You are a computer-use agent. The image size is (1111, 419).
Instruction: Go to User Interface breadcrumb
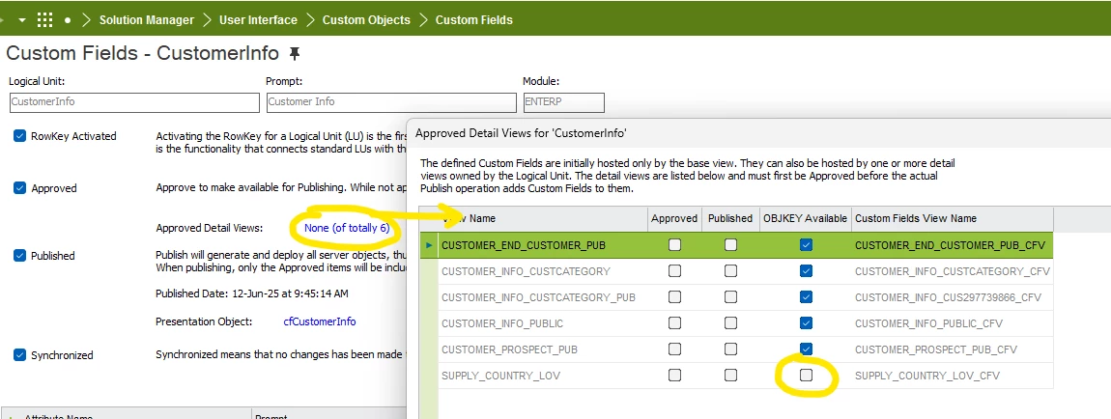258,20
